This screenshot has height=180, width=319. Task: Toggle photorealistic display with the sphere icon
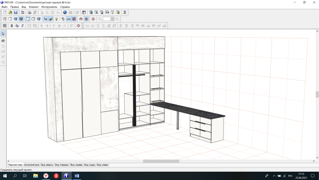tap(51, 19)
